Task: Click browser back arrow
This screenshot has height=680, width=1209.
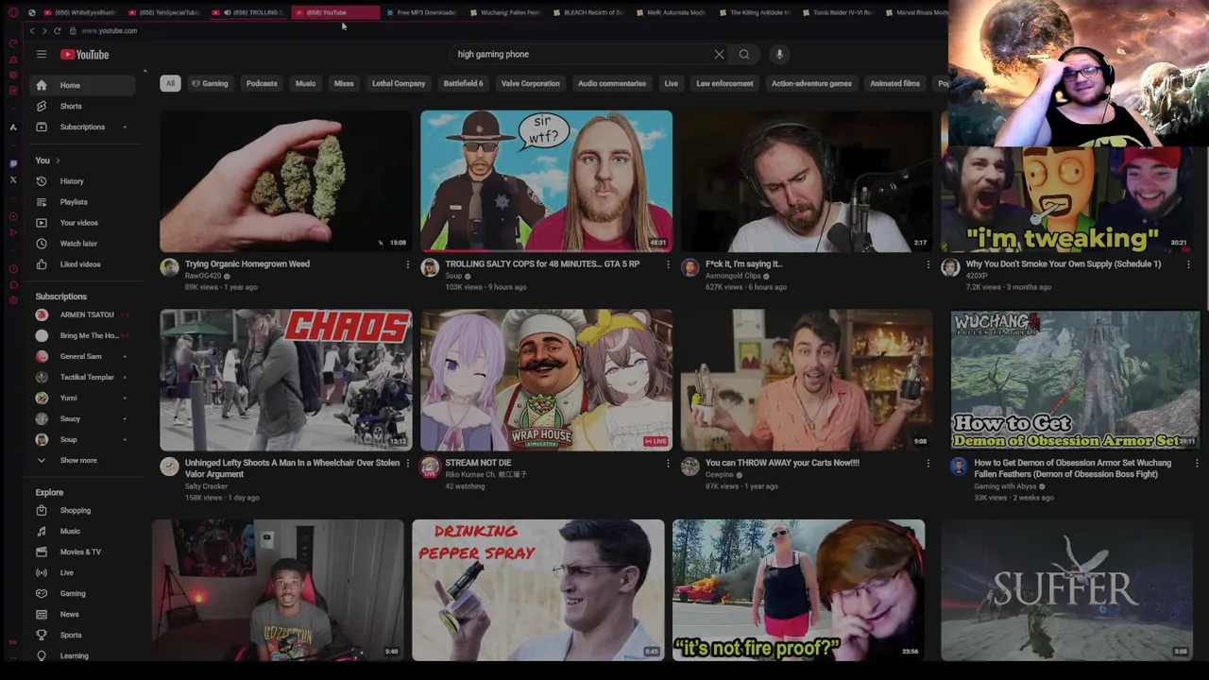Action: (31, 31)
